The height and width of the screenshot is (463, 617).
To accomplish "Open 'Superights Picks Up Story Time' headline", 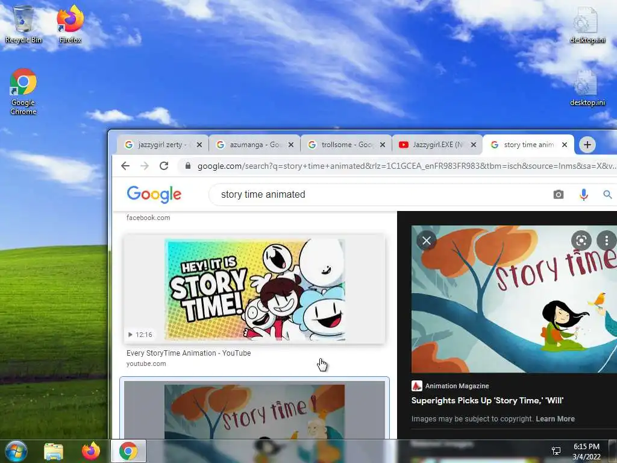I will click(487, 401).
